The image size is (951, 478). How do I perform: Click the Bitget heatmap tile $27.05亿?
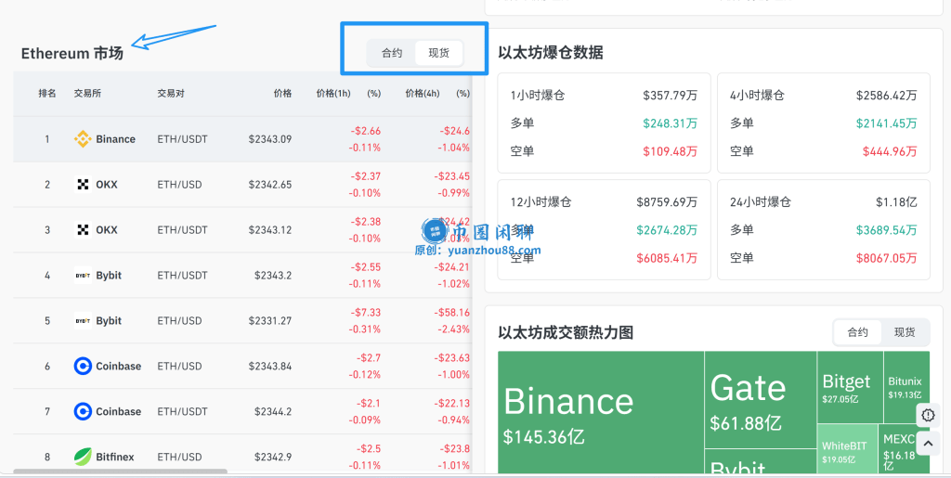[x=850, y=387]
